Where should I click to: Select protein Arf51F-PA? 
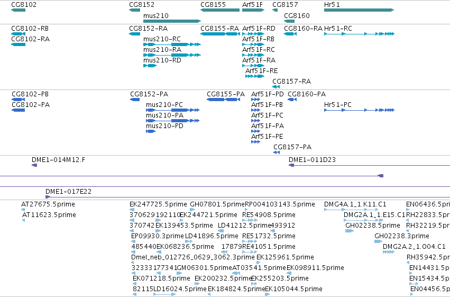[x=256, y=131]
